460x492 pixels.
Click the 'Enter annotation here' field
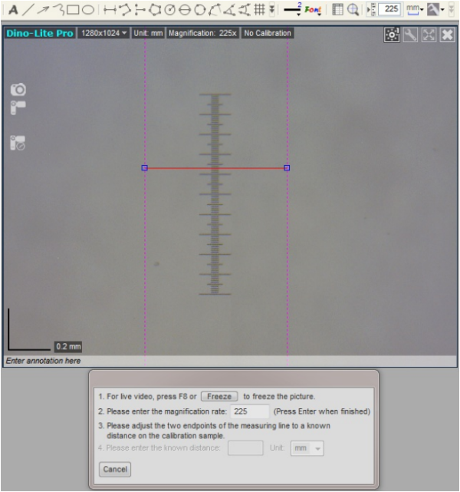[x=230, y=361]
